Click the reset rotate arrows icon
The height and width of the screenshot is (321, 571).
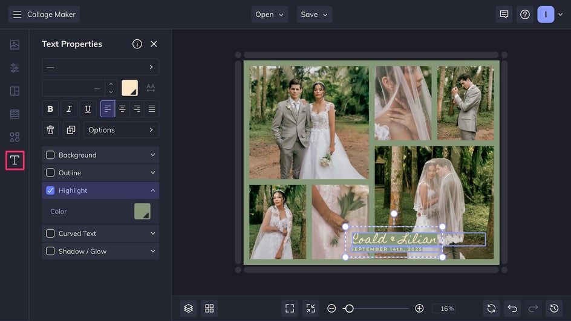[x=491, y=309]
